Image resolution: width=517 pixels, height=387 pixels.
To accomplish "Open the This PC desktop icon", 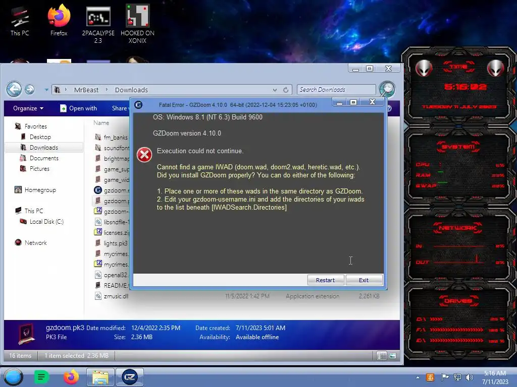I will (20, 21).
